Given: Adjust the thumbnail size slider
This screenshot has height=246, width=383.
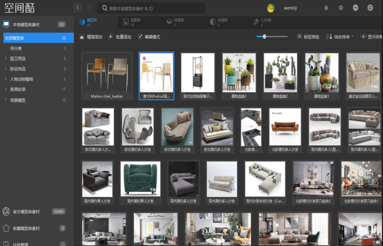Looking at the screenshot, I should pyautogui.click(x=265, y=36).
